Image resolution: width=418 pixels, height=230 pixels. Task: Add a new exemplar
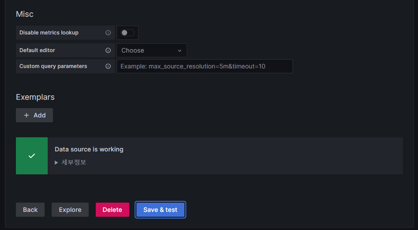(x=34, y=115)
